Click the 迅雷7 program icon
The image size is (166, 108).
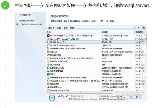click(x=48, y=74)
